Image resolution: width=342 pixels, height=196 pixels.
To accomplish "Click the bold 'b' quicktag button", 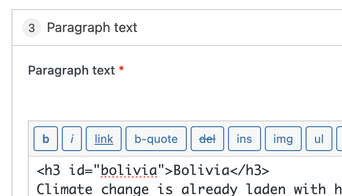I will point(46,139).
